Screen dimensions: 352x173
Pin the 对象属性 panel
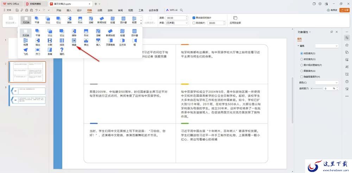tap(332, 32)
